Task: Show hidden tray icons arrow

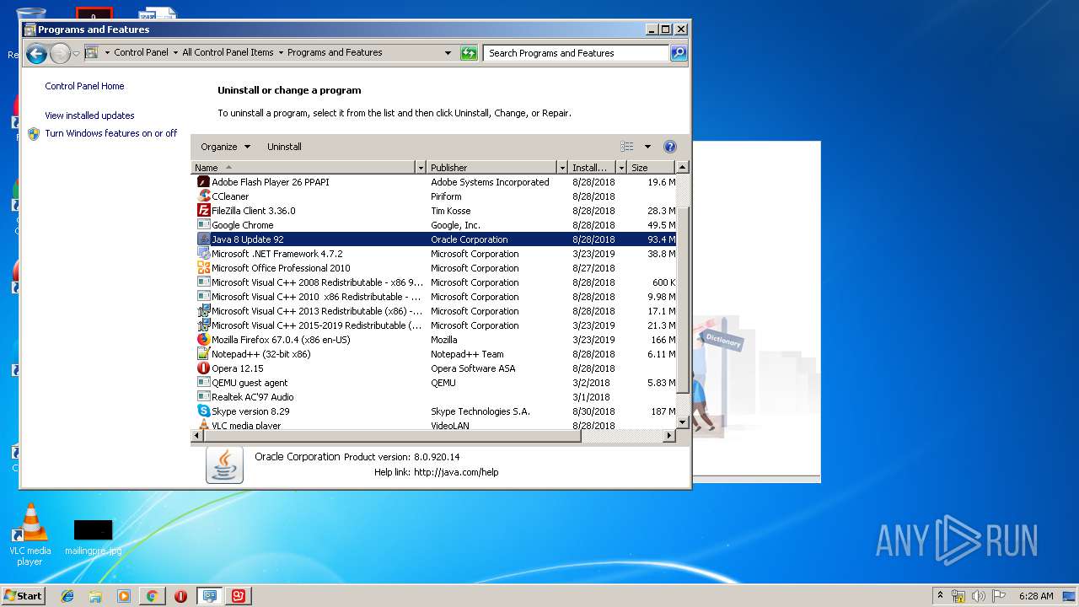Action: (x=940, y=596)
